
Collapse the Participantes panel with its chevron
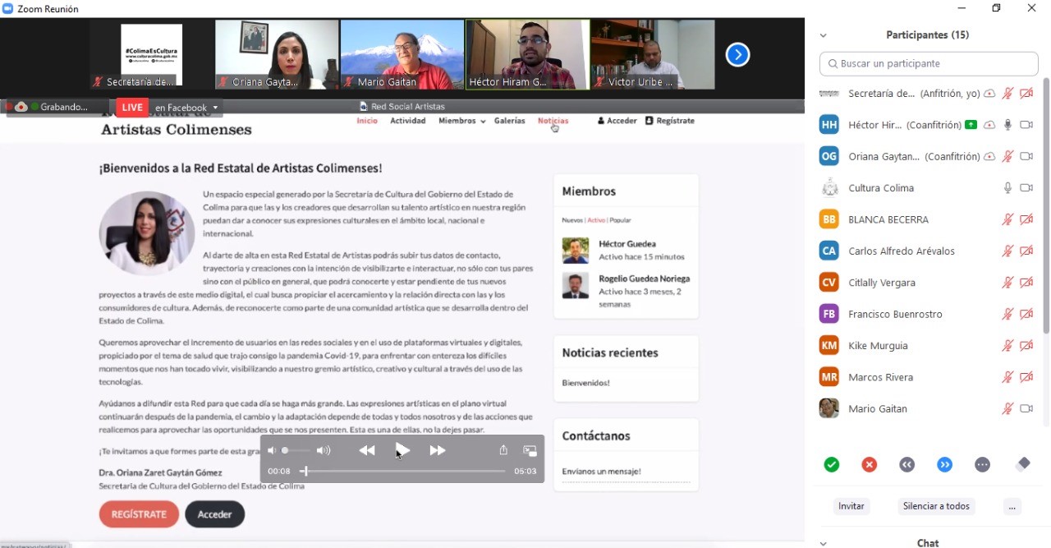click(x=823, y=35)
